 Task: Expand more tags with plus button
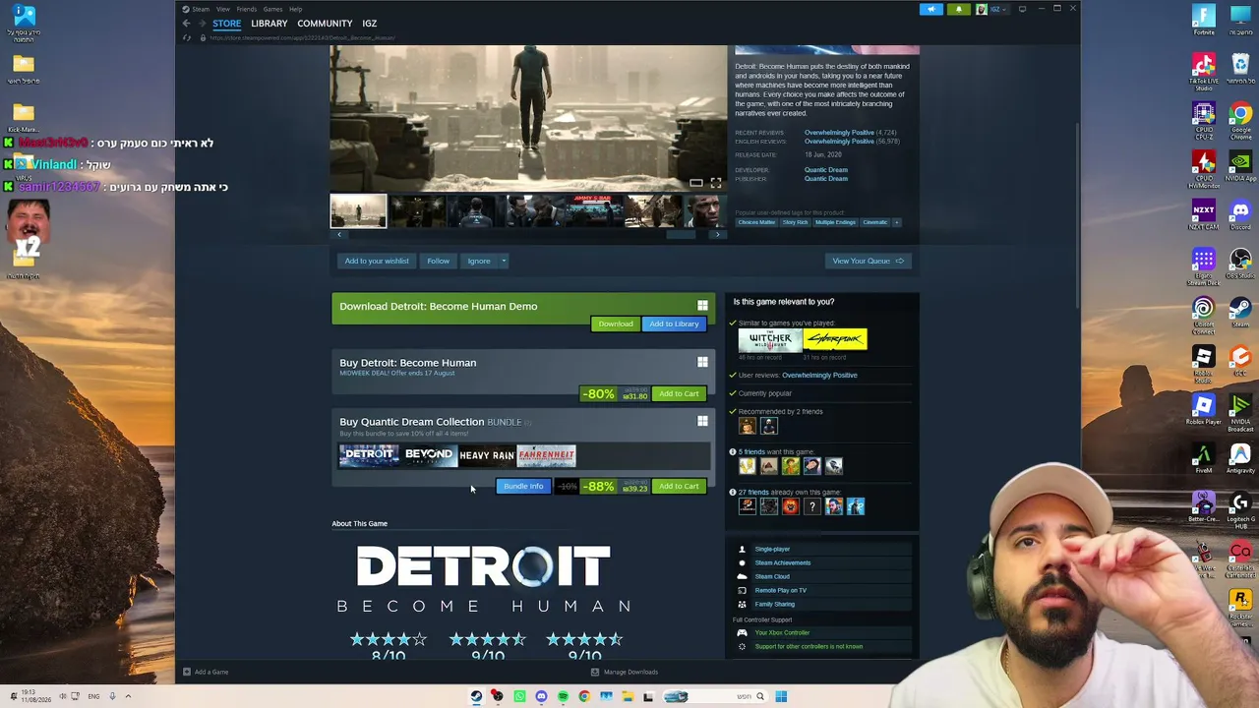[x=896, y=222]
